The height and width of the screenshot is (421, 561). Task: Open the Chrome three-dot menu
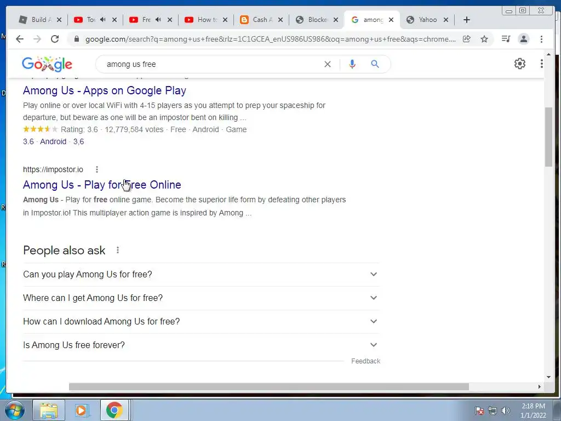click(x=541, y=39)
